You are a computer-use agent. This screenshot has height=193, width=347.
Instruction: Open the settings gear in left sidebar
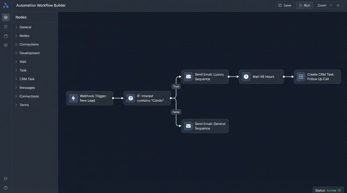coord(6,45)
